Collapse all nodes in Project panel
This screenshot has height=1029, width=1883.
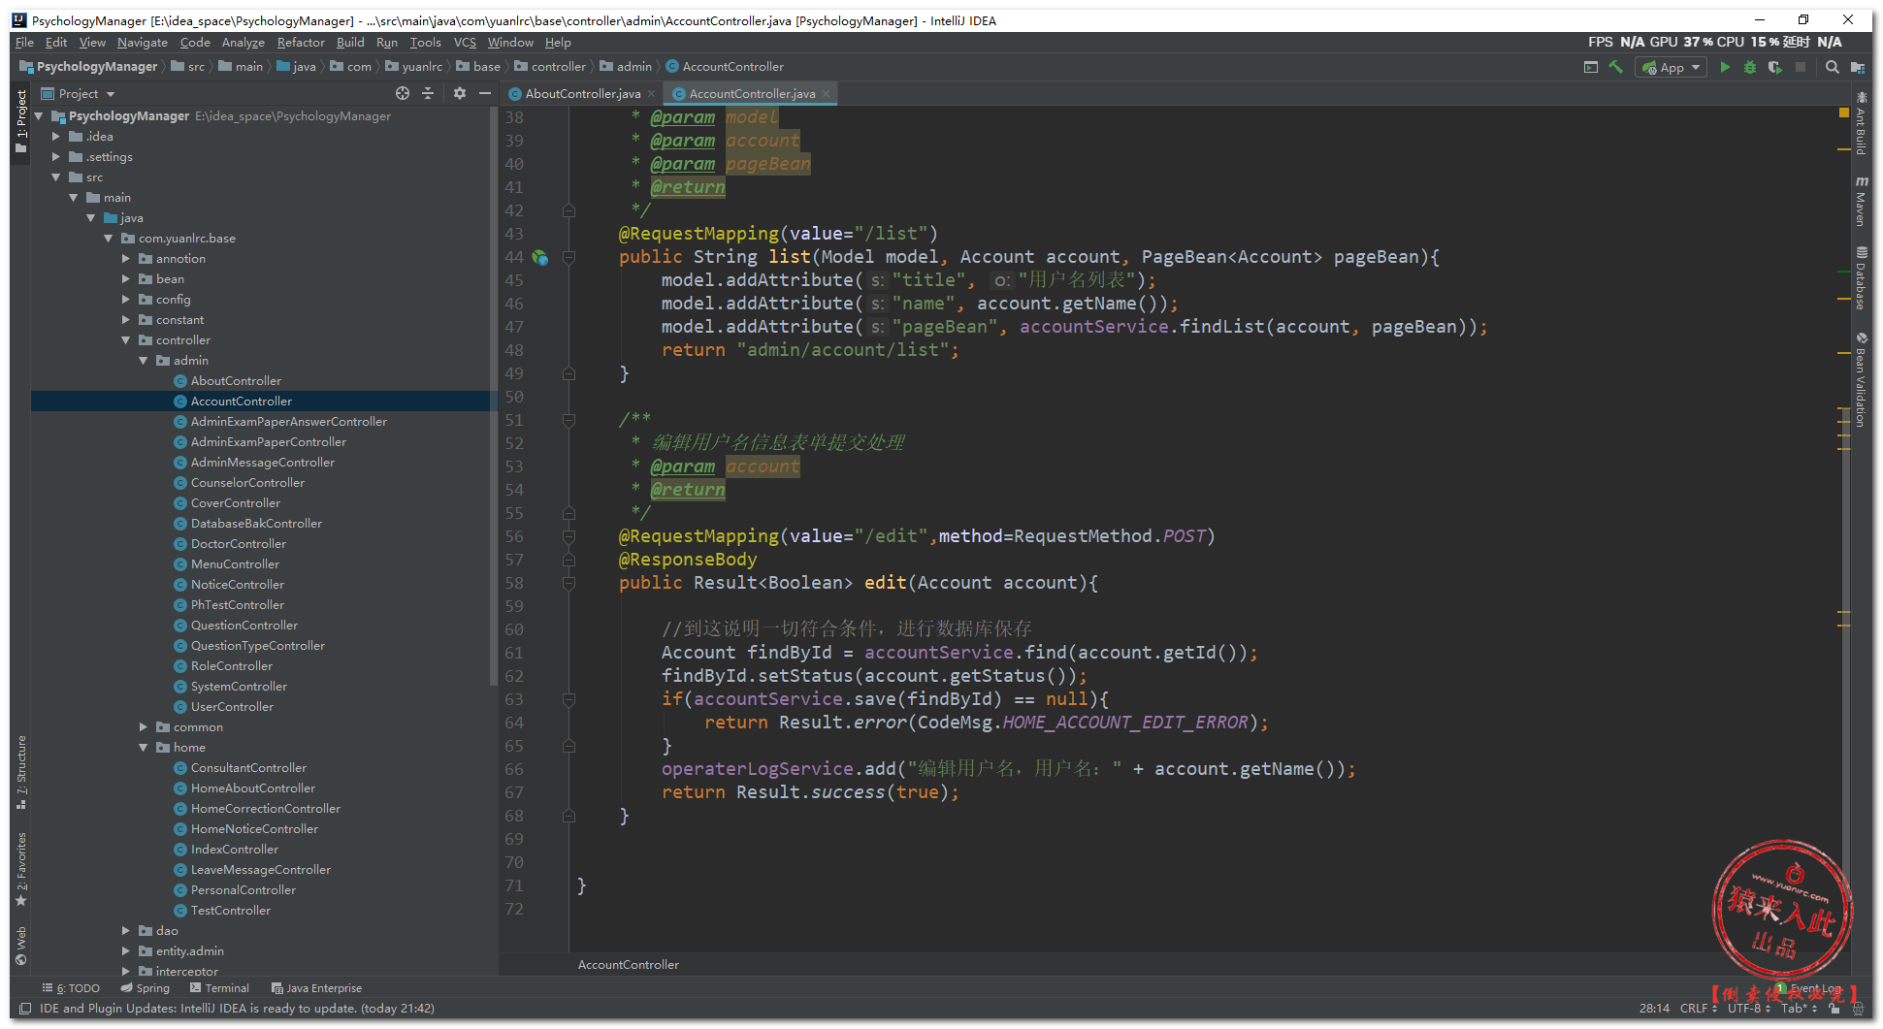point(428,93)
